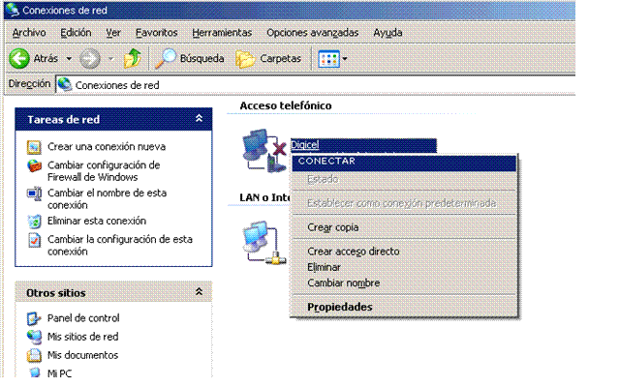620x387 pixels.
Task: Click the Conexiones de red address bar icon
Action: pyautogui.click(x=65, y=84)
